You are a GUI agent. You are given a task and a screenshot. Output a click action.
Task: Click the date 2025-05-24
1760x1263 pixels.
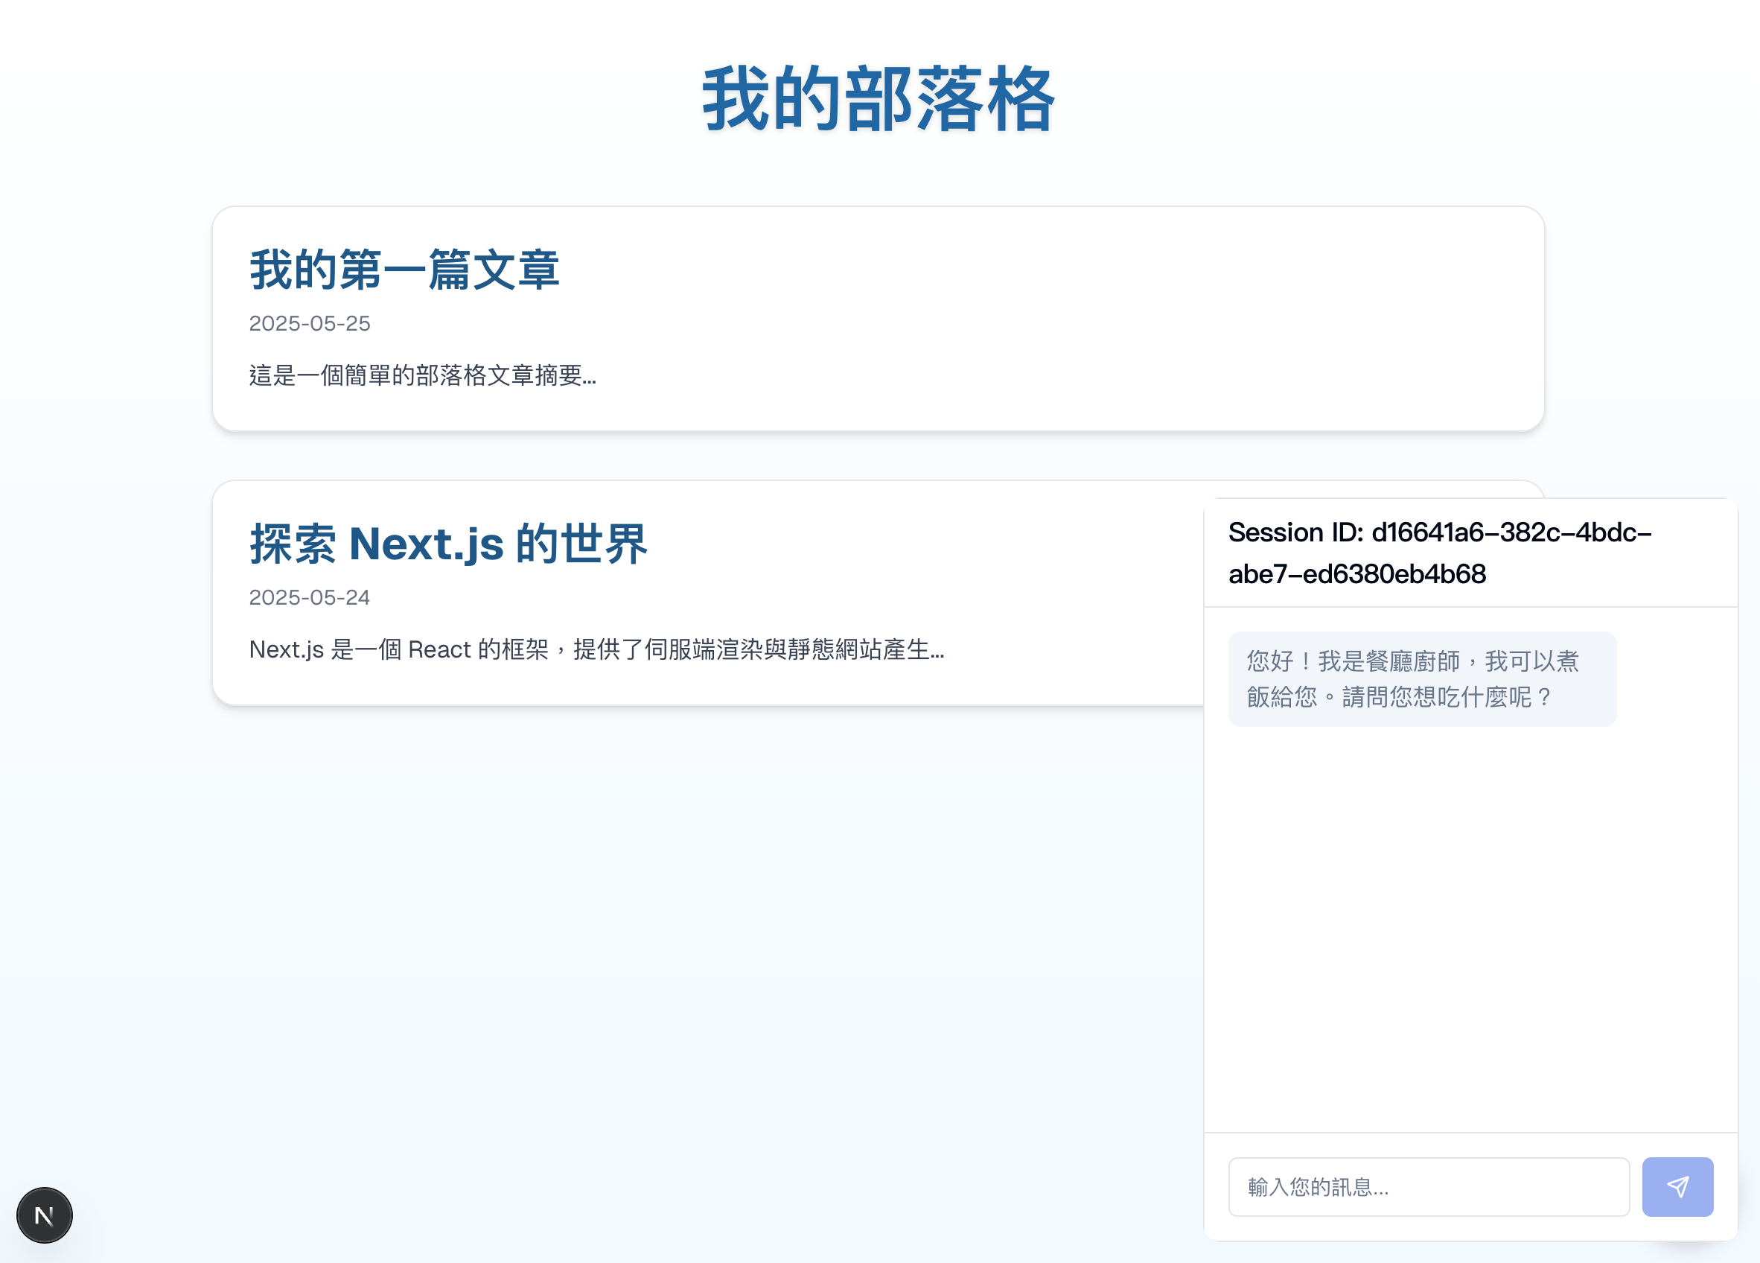tap(310, 598)
